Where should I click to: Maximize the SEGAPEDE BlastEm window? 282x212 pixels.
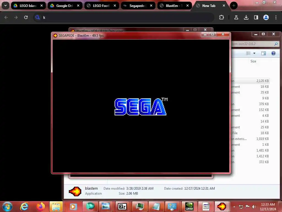coord(213,34)
